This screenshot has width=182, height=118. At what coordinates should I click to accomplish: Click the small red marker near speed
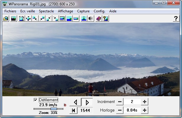pyautogui.click(x=65, y=105)
